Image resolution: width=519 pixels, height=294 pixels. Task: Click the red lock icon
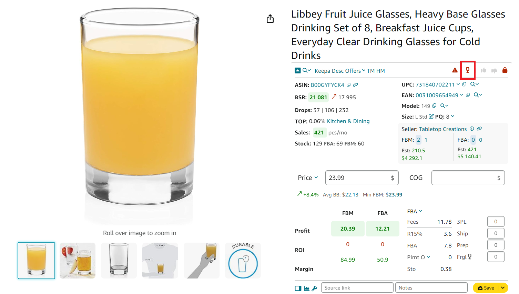[x=505, y=70]
